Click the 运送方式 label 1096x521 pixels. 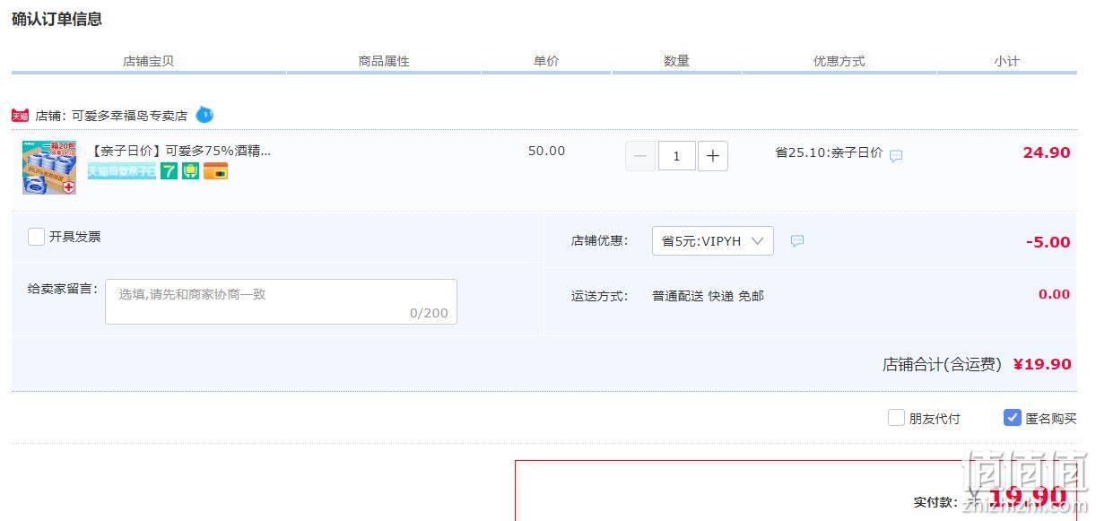pyautogui.click(x=599, y=296)
